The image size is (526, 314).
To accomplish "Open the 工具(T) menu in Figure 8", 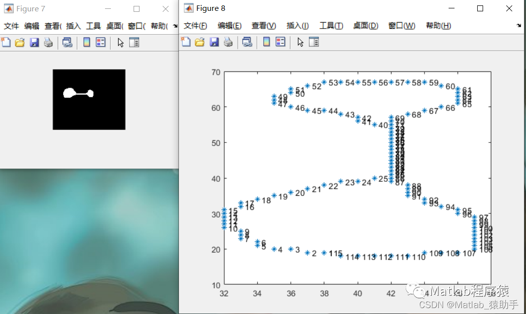I will (x=331, y=26).
